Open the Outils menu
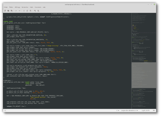This screenshot has width=161, height=117. click(32, 7)
